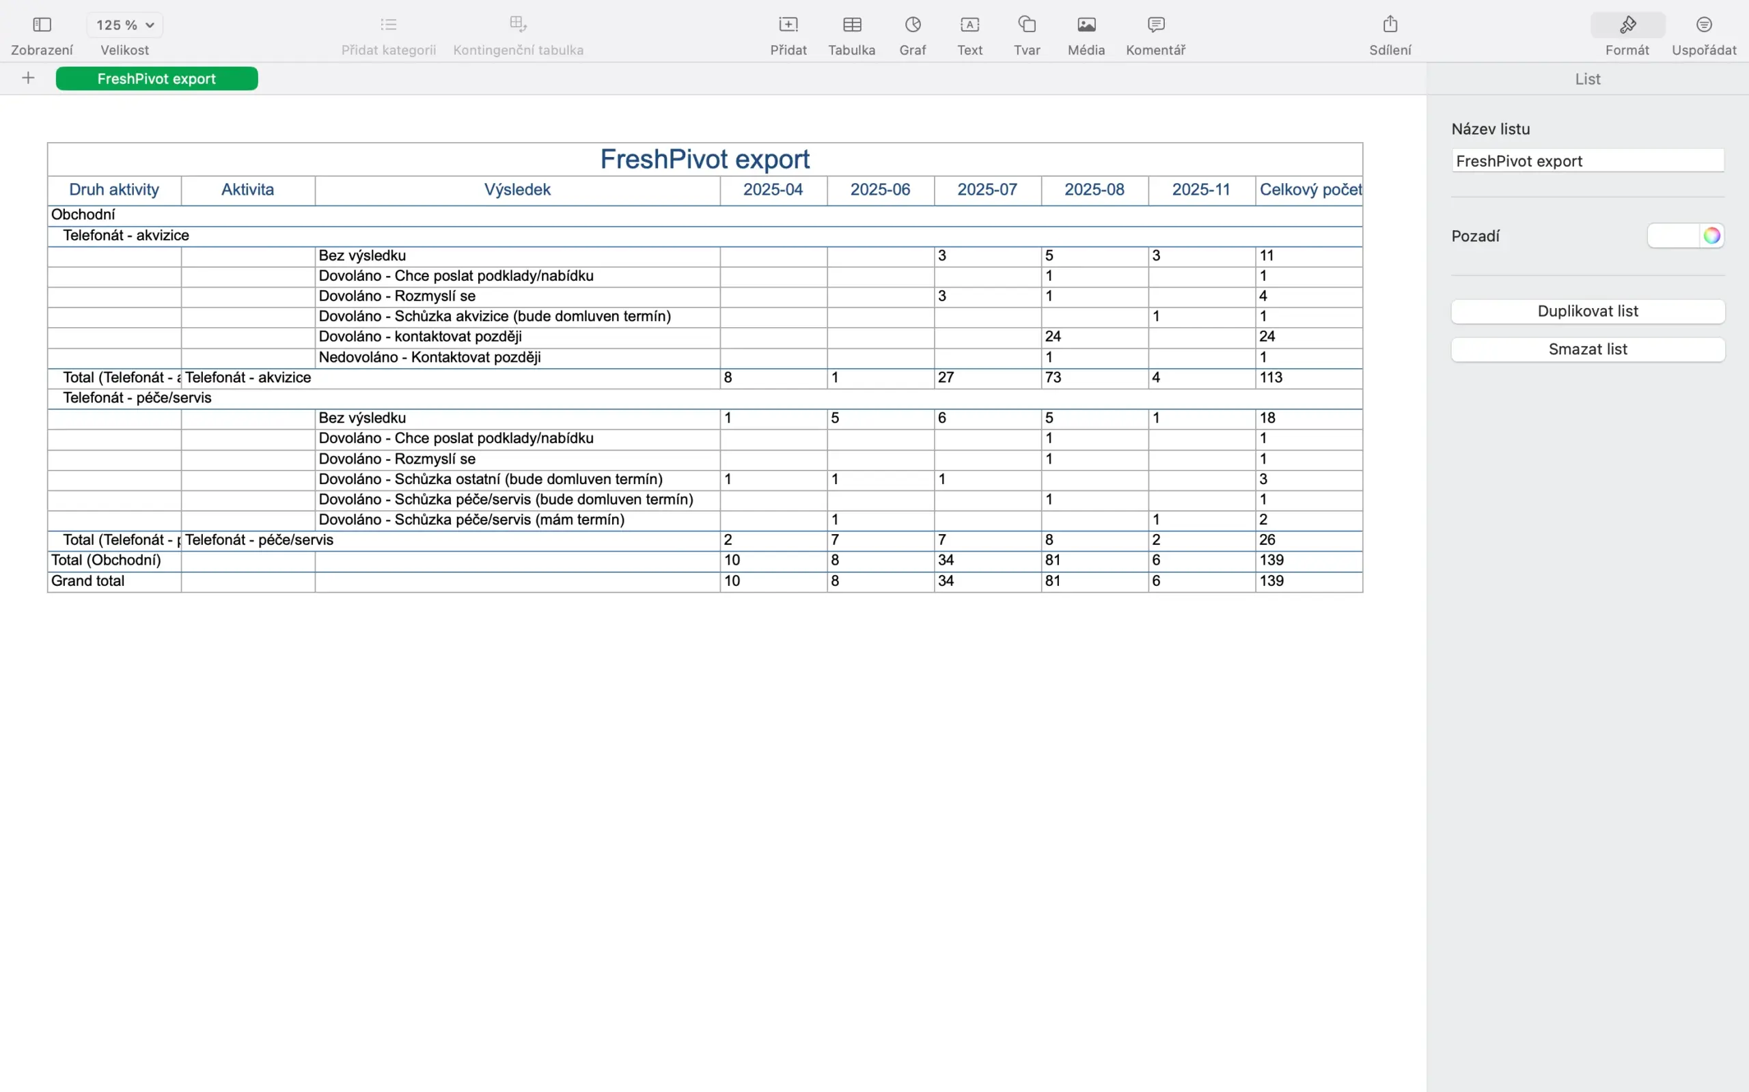
Task: Toggle the Formát inspector panel
Action: pos(1627,25)
